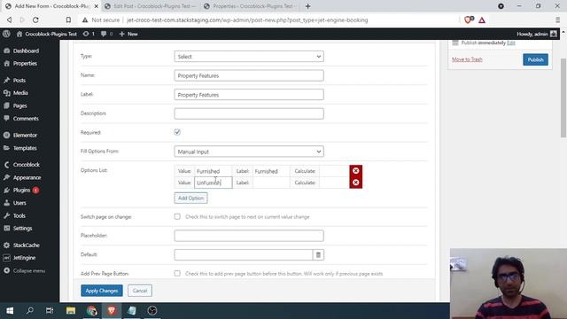
Task: Toggle the Required checkbox
Action: pyautogui.click(x=177, y=132)
